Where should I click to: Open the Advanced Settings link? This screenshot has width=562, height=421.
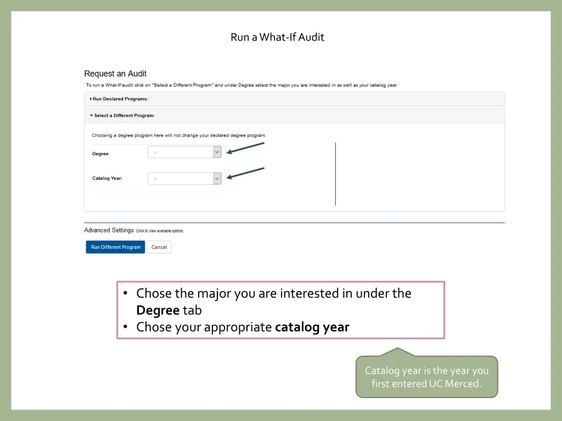(x=109, y=230)
